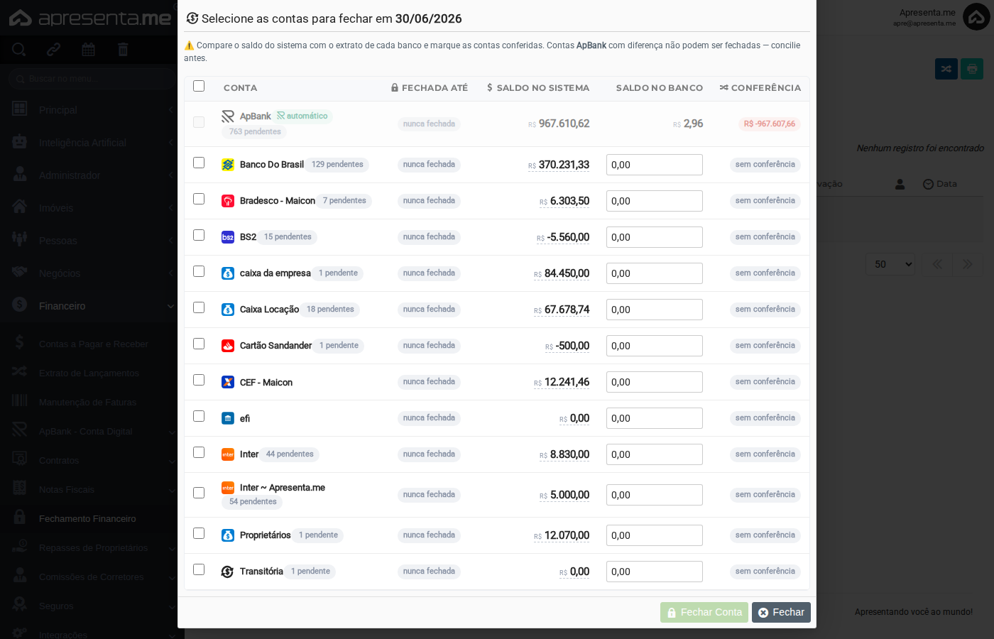Click the Banco Do Brasil bank logo
Screen dimensions: 994x639
coord(228,165)
